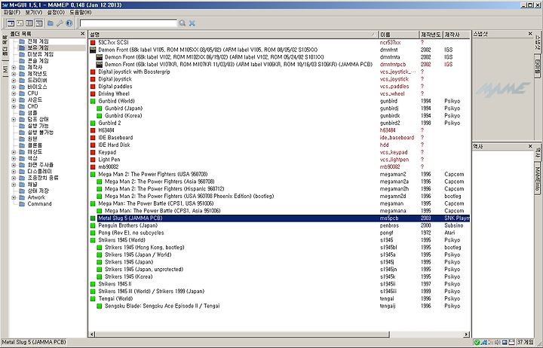
Task: Select Mega Man 2: The Power Fighters (USA 960708)
Action: click(x=152, y=174)
